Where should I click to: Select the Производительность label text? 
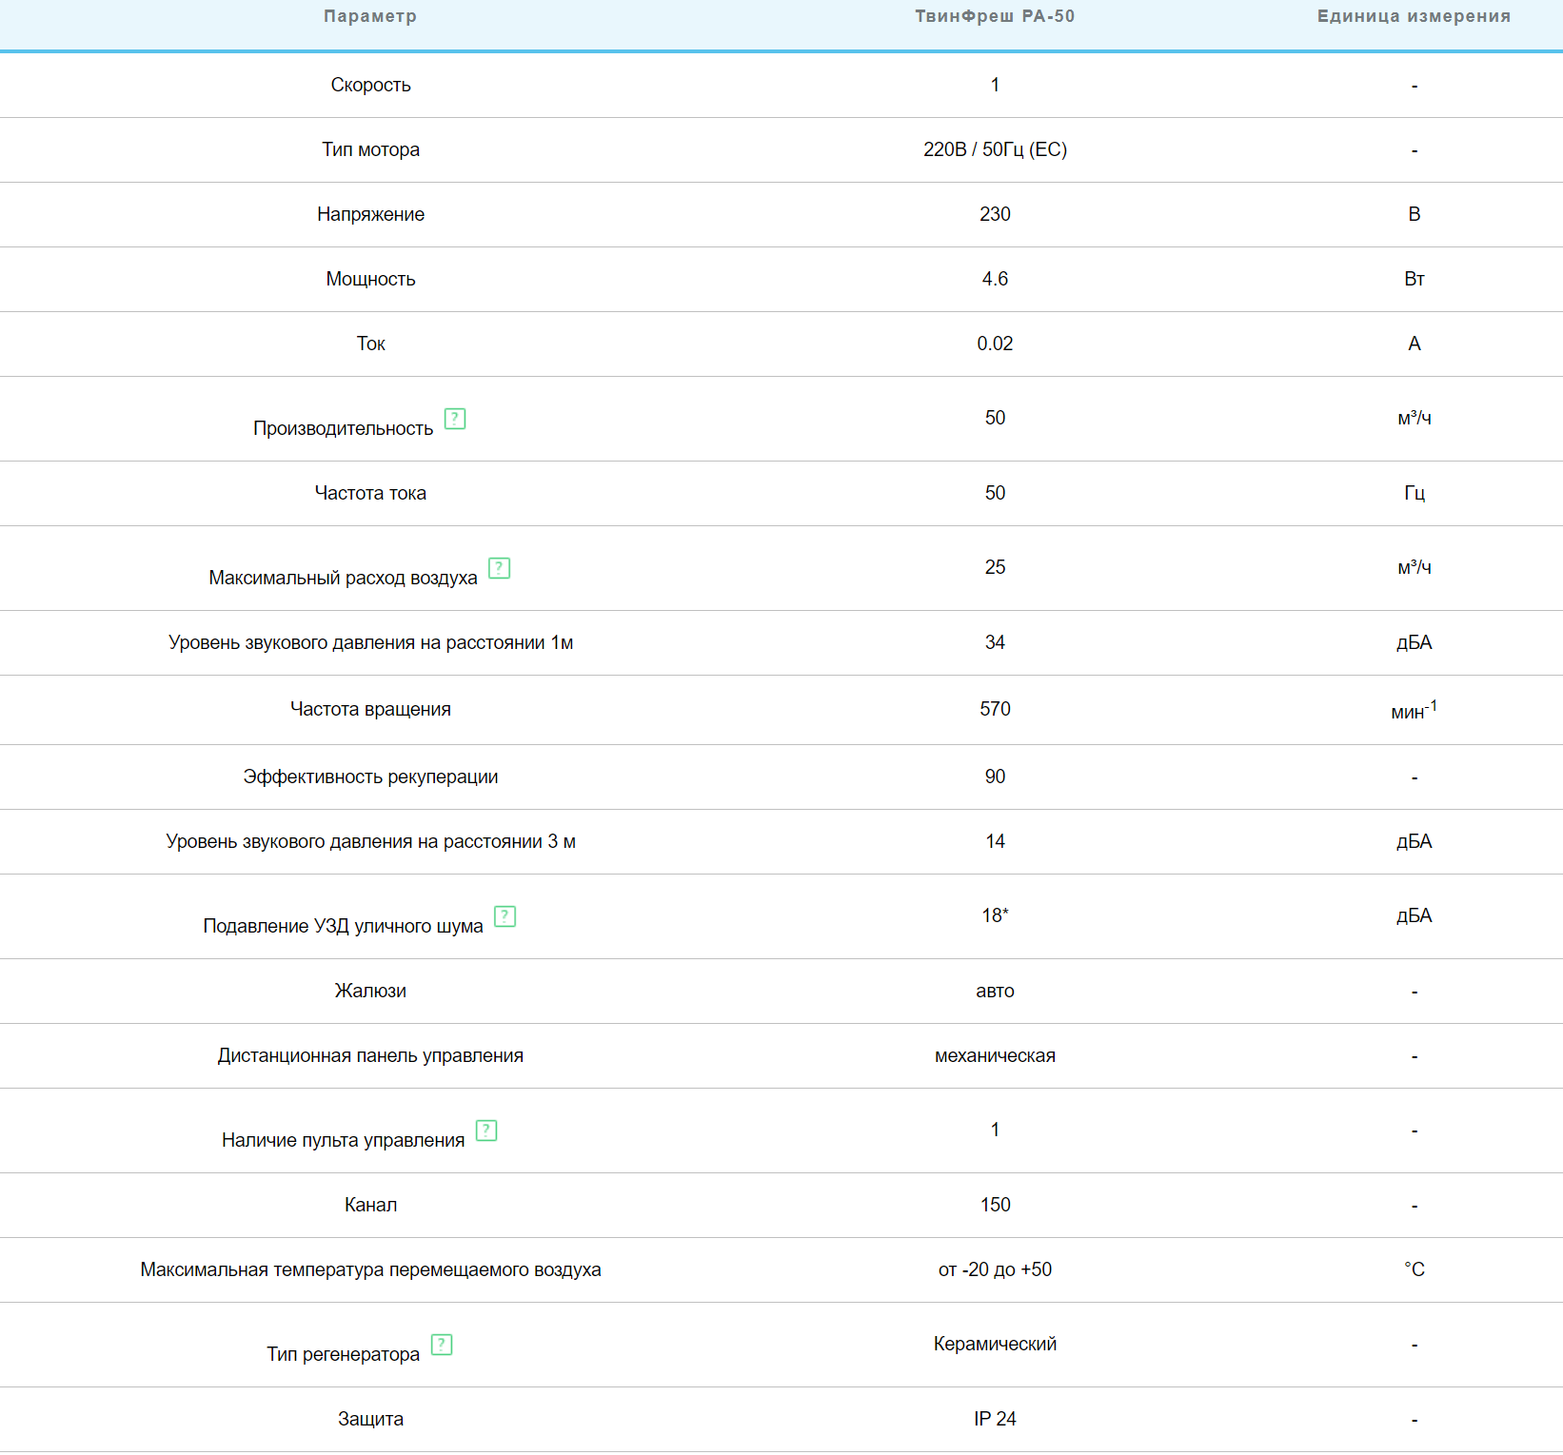point(343,428)
